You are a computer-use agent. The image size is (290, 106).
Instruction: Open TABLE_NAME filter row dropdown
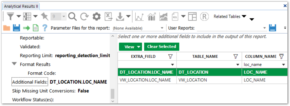238,65
